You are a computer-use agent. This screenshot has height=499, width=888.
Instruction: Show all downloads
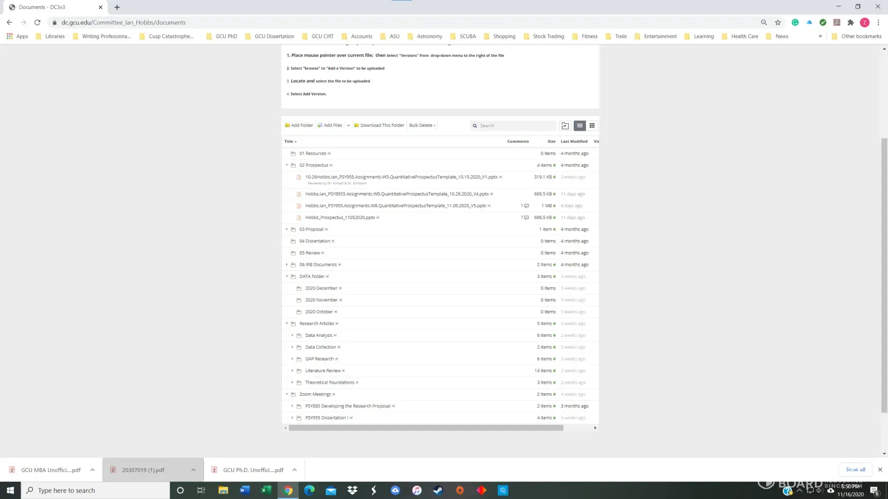pyautogui.click(x=856, y=470)
